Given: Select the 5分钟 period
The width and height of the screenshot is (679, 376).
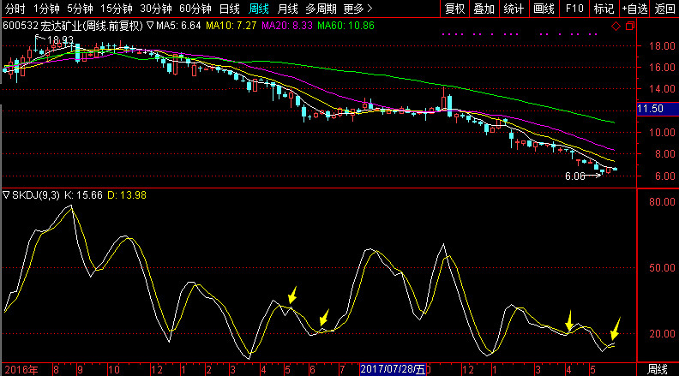Looking at the screenshot, I should click(x=80, y=9).
